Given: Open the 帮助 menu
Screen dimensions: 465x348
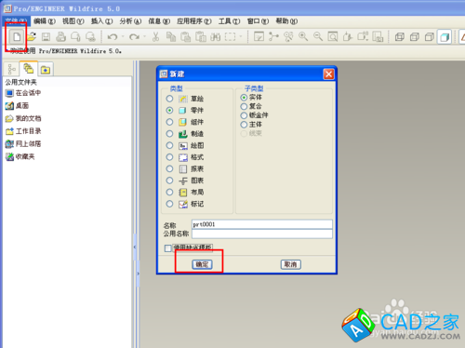Looking at the screenshot, I should [x=286, y=21].
